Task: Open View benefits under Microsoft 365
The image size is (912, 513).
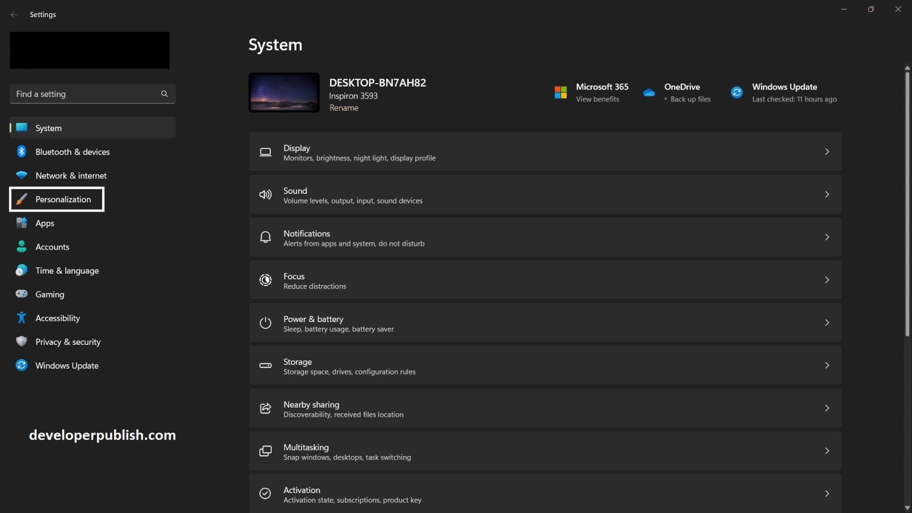Action: click(x=597, y=99)
